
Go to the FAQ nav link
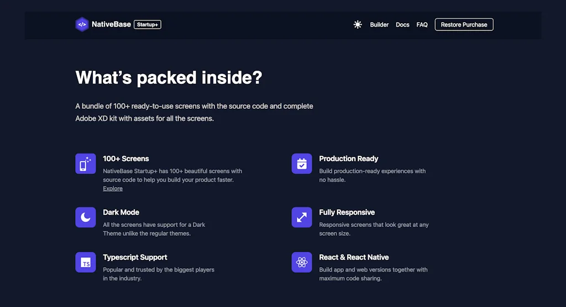click(422, 24)
